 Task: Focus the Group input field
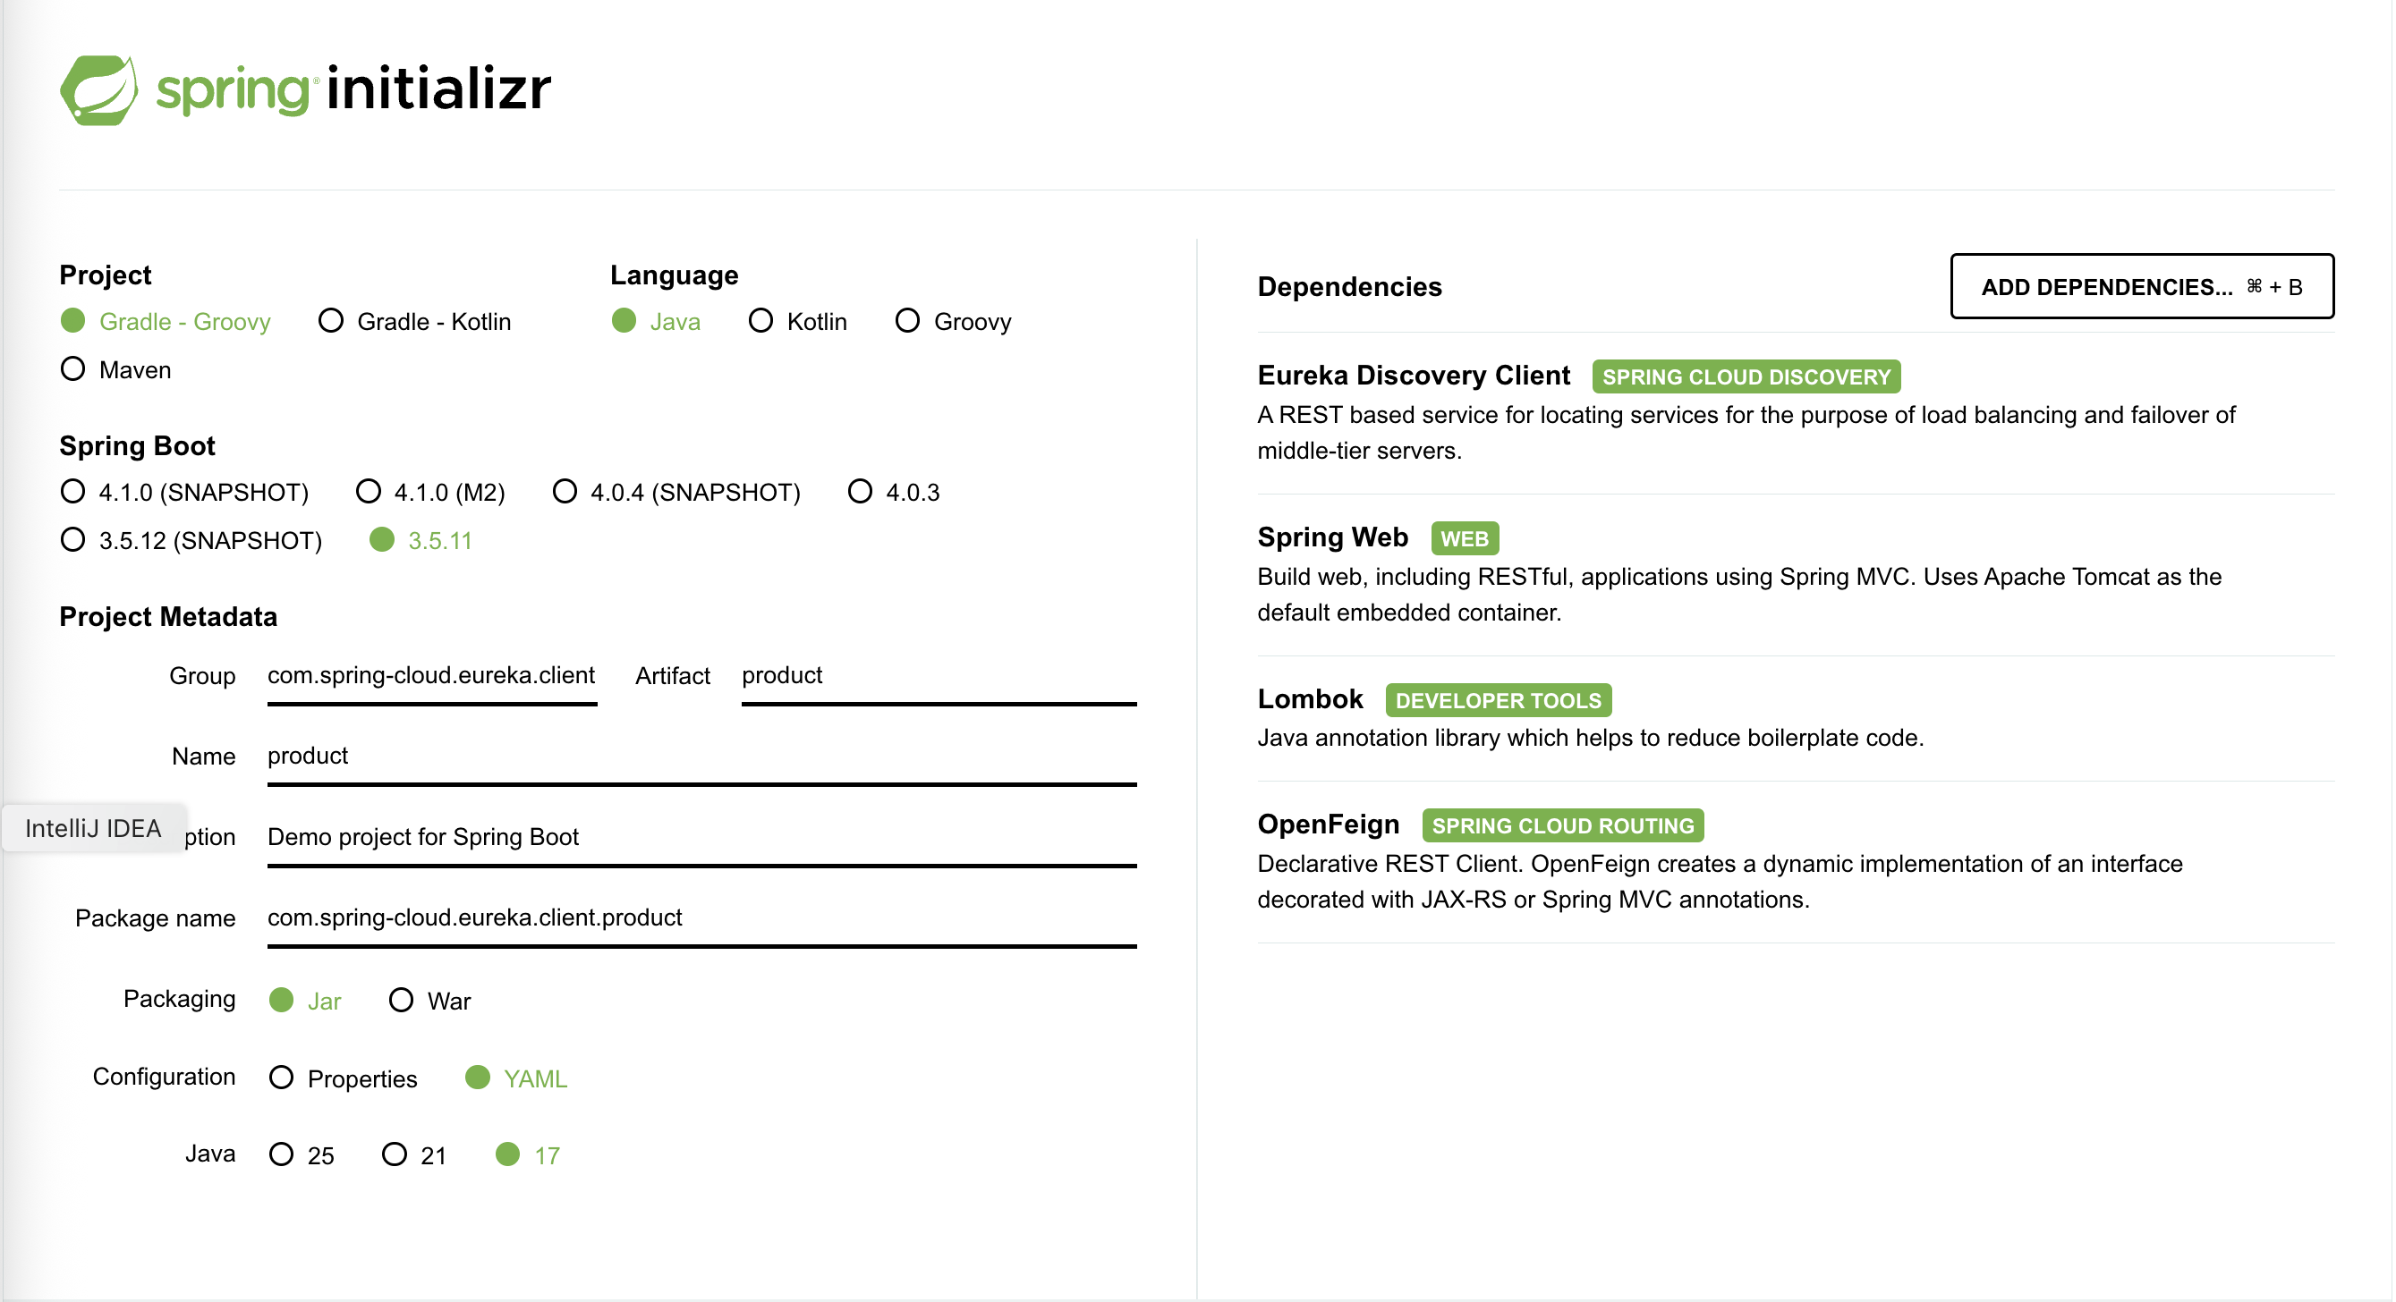click(432, 677)
